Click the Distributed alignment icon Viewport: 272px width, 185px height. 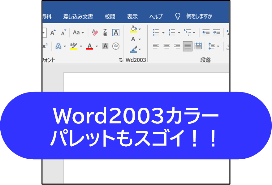pos(198,46)
